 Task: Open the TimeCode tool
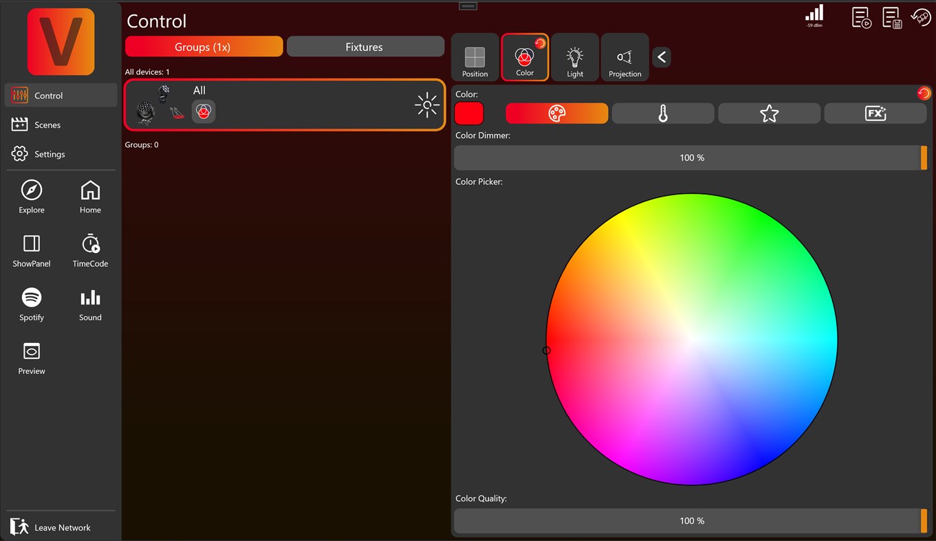click(x=90, y=251)
